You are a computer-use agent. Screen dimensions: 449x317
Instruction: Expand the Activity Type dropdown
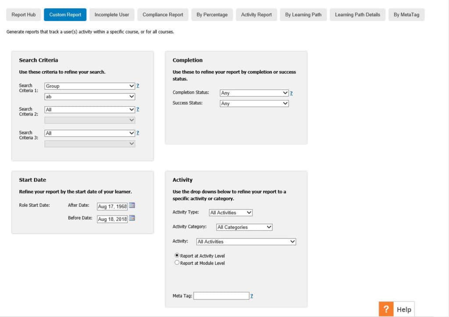231,213
